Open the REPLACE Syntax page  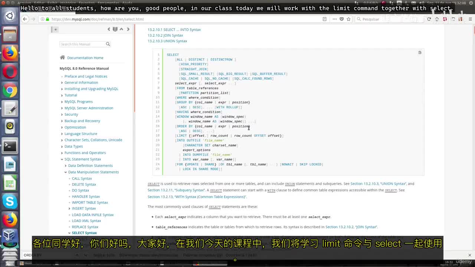point(85,227)
